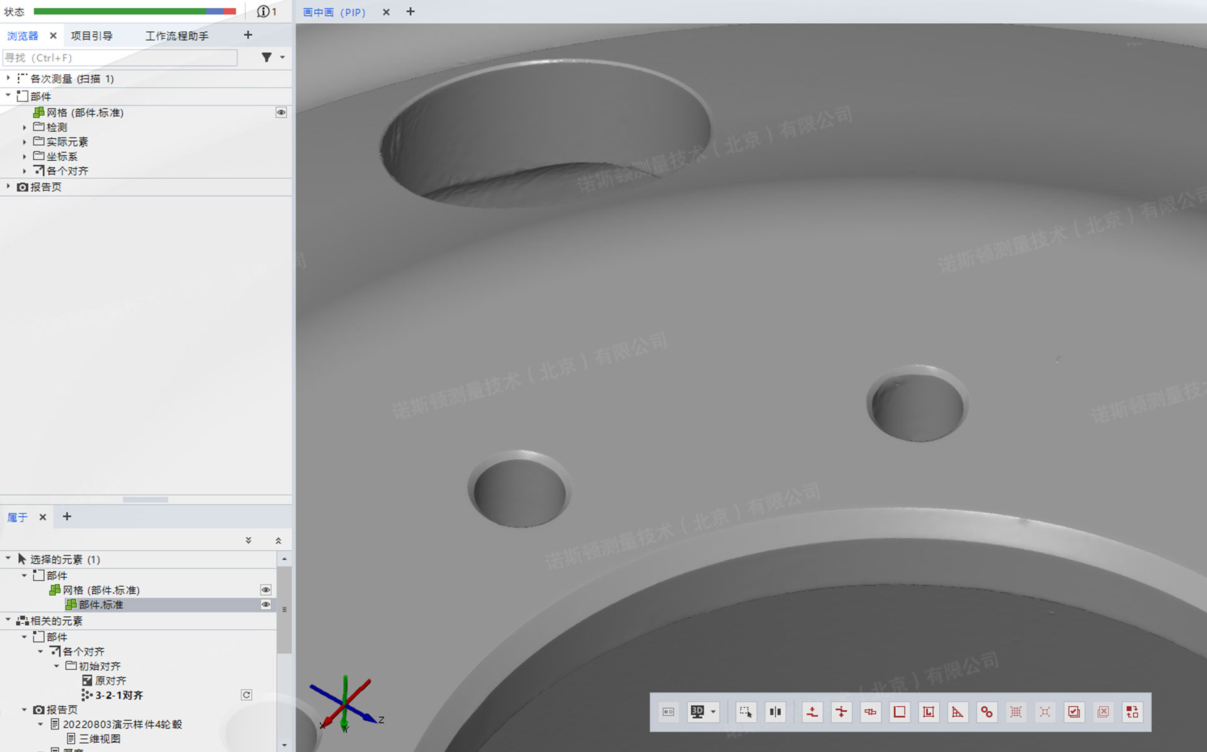
Task: Click the 属于 panel scrollbar down arrow
Action: [x=284, y=745]
